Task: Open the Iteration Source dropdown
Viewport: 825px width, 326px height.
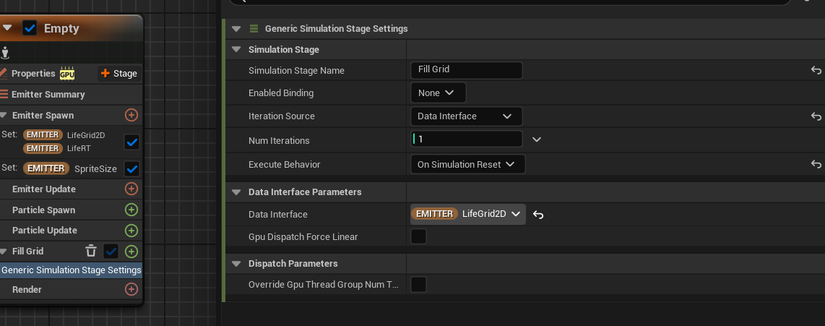Action: [x=466, y=116]
